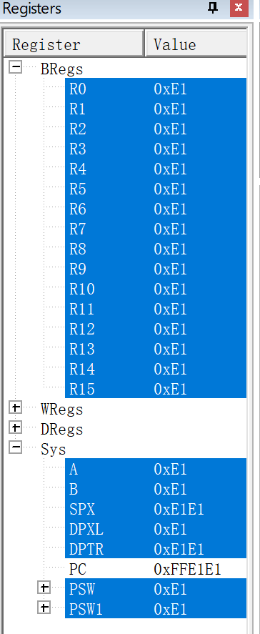Viewport: 260px width, 634px height.
Task: Click the SPX value 0xE1E1
Action: click(179, 509)
